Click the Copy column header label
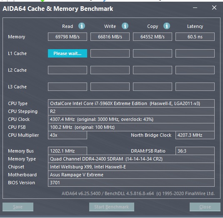The image size is (223, 218). click(x=153, y=26)
